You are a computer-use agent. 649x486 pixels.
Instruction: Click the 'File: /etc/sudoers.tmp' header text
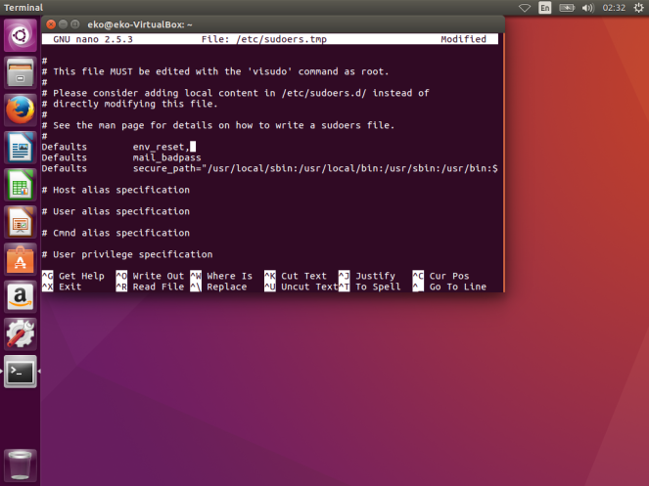coord(264,39)
